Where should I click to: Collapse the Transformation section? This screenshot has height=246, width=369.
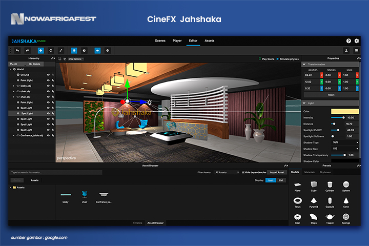[x=304, y=64]
